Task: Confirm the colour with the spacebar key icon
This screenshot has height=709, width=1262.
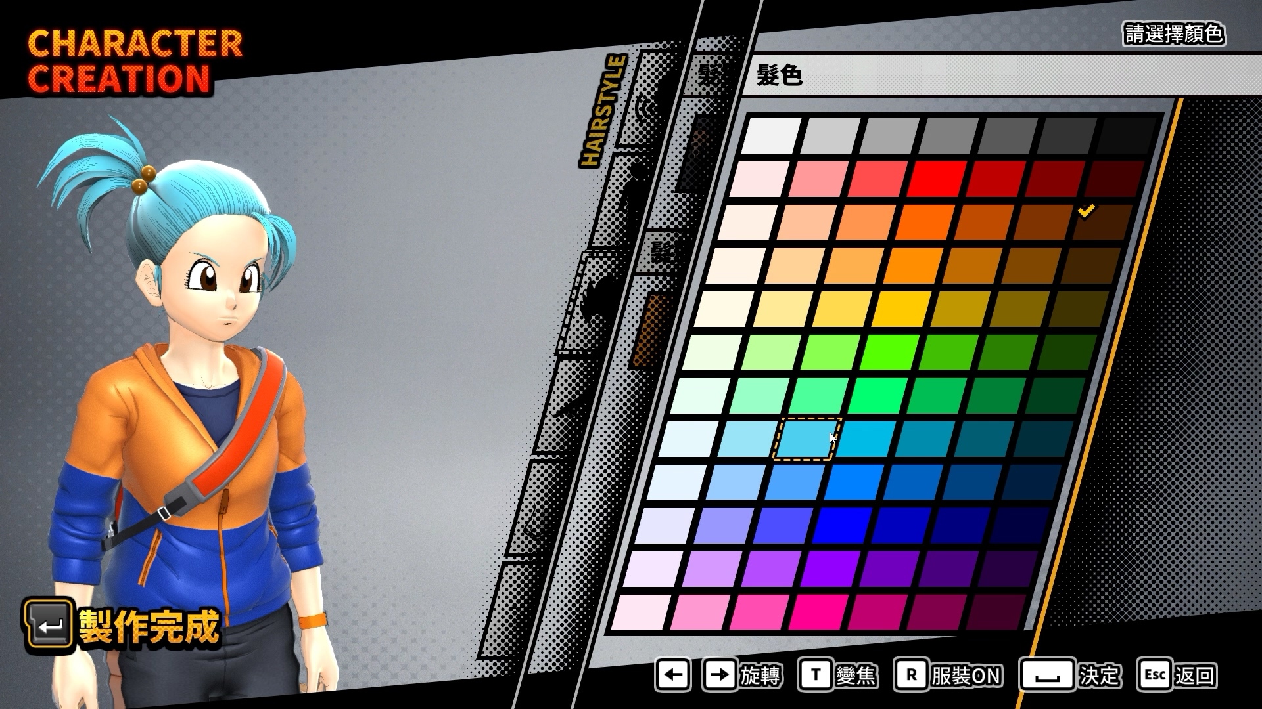Action: pos(1047,675)
